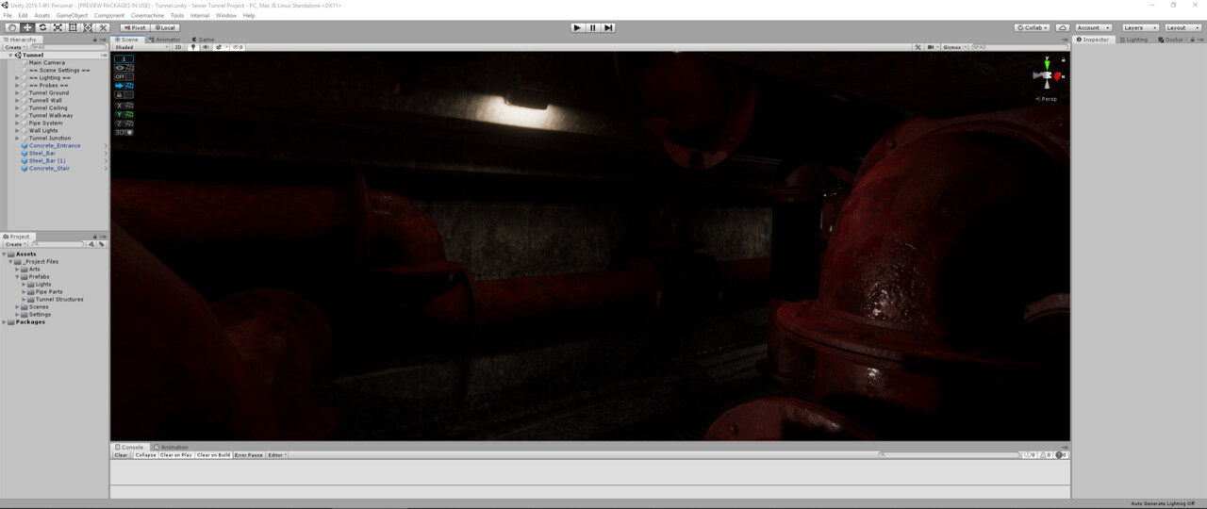Open the Collab dropdown

(x=1032, y=27)
